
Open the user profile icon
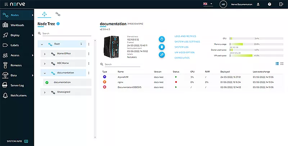258,4
